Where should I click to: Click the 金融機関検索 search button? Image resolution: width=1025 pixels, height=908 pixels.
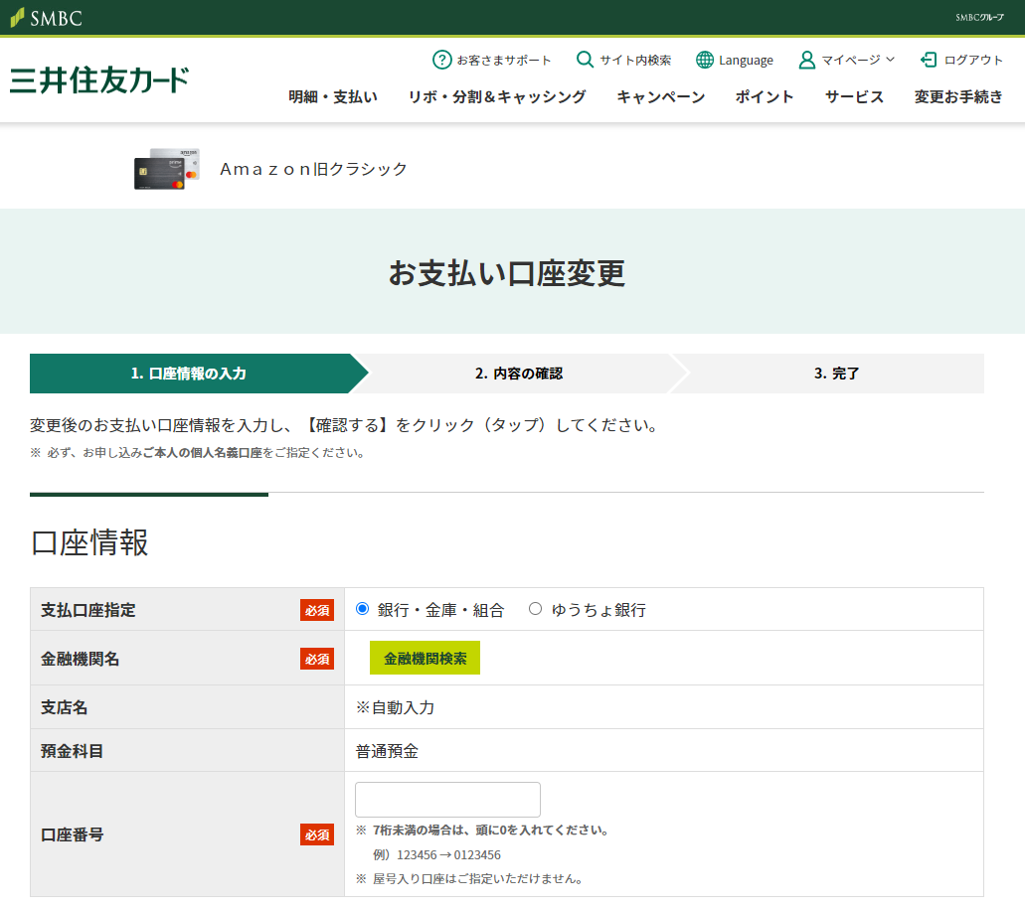coord(425,658)
